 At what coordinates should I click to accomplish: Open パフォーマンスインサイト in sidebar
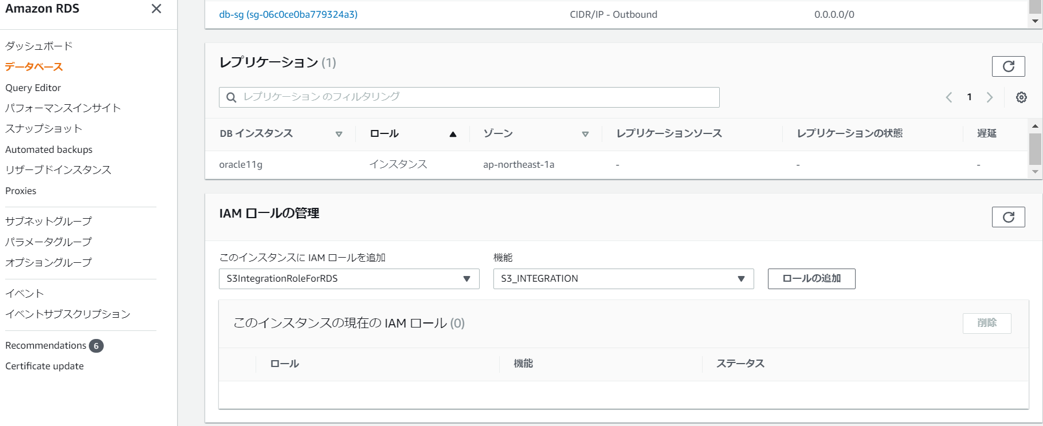pyautogui.click(x=63, y=108)
